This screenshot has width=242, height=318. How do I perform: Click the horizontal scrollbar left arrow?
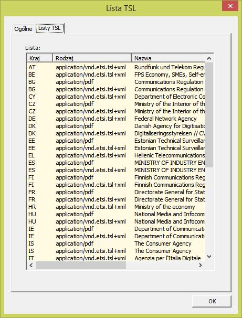31,265
